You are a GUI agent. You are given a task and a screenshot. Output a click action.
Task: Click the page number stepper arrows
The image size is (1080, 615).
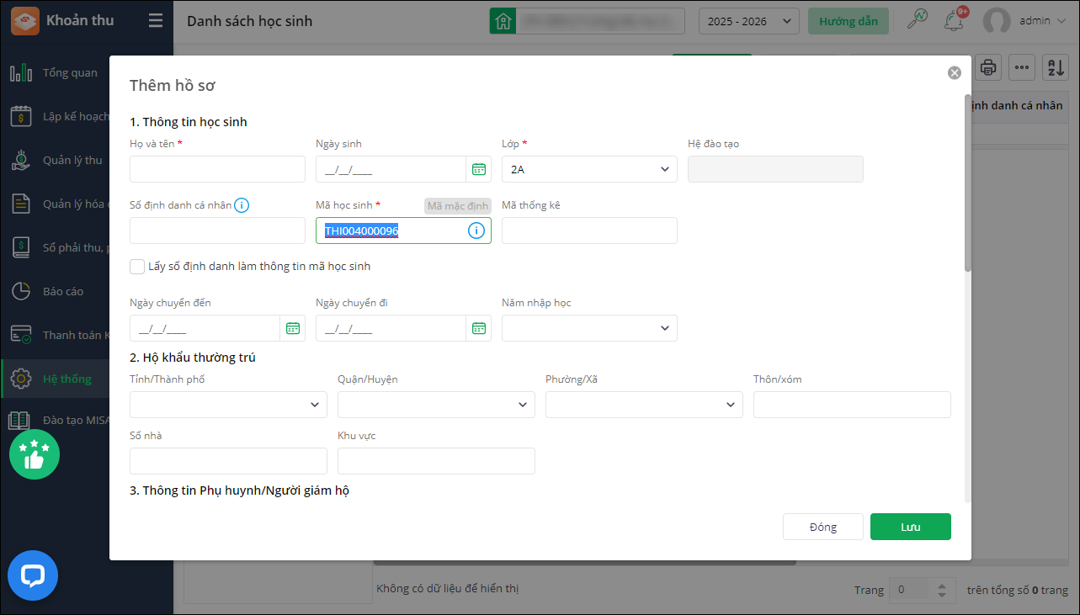[941, 590]
